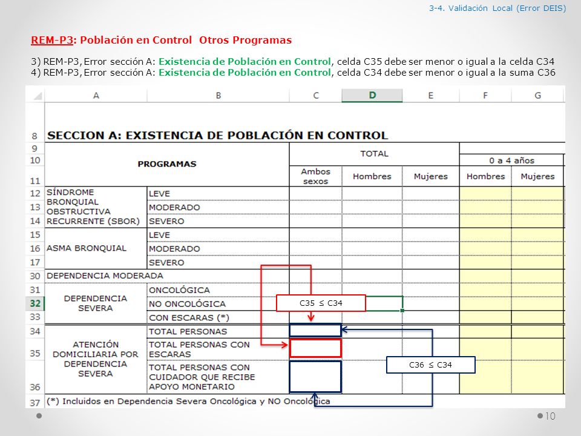Click the slide page number 10
Image resolution: width=581 pixels, height=436 pixels.
pyautogui.click(x=550, y=416)
